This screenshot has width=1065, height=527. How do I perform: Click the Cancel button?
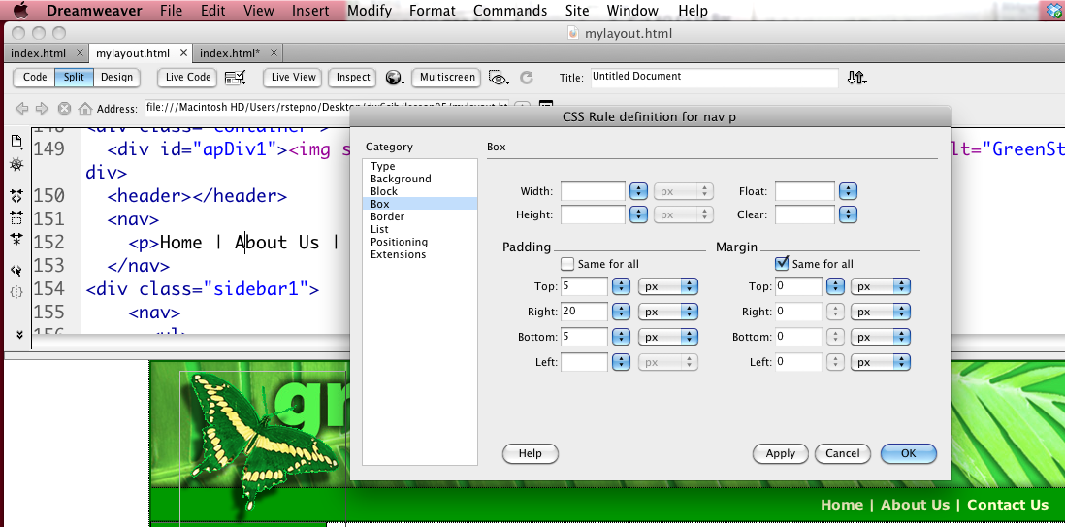point(842,453)
